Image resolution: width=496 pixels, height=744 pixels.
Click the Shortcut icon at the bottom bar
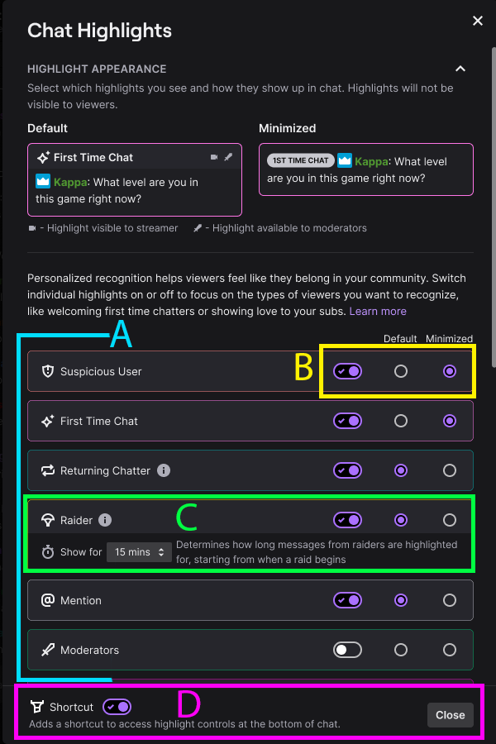[36, 707]
